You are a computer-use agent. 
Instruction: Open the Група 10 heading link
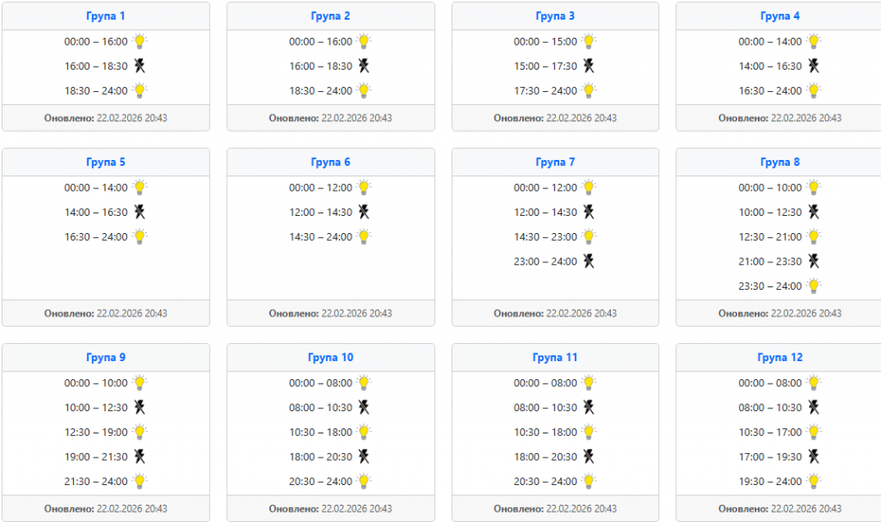point(330,358)
